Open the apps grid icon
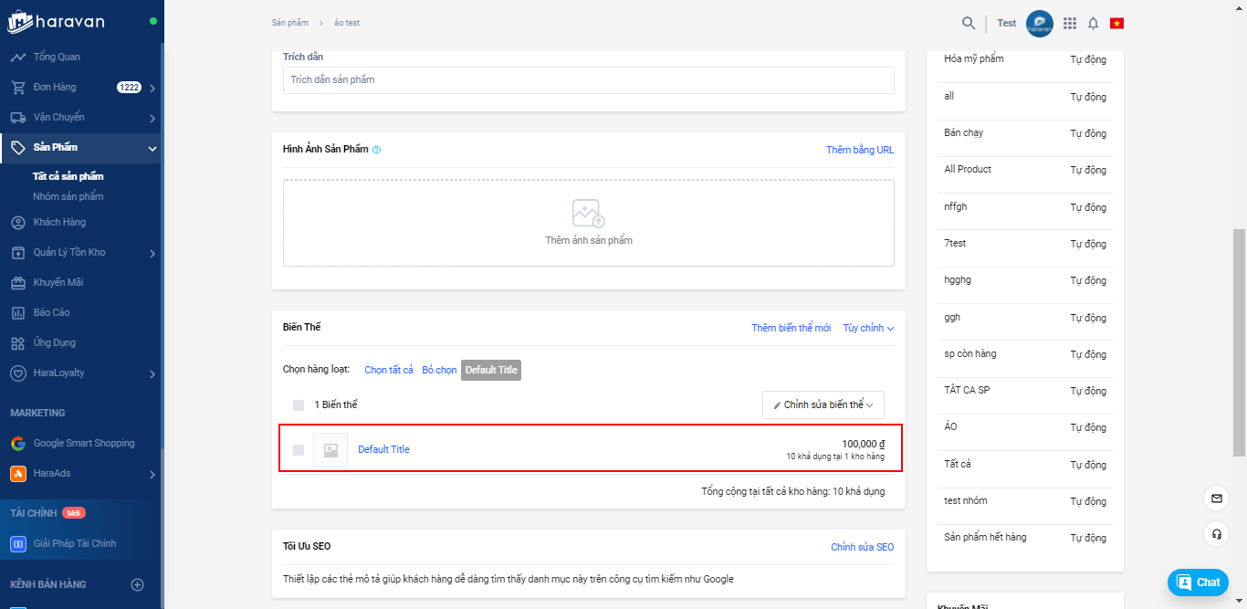This screenshot has height=609, width=1247. coord(1070,23)
